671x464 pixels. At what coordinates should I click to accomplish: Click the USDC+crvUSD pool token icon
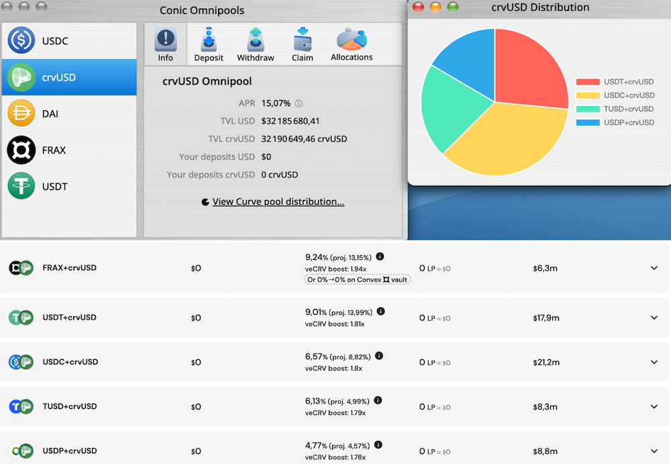21,362
